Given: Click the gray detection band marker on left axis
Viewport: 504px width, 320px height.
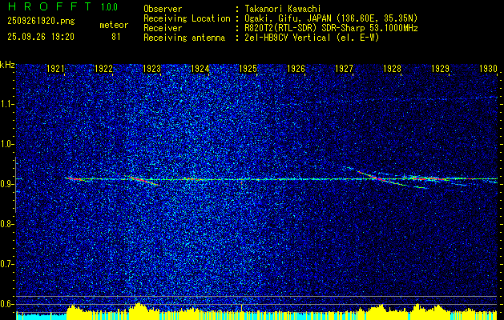Looking at the screenshot, I should point(15,185).
